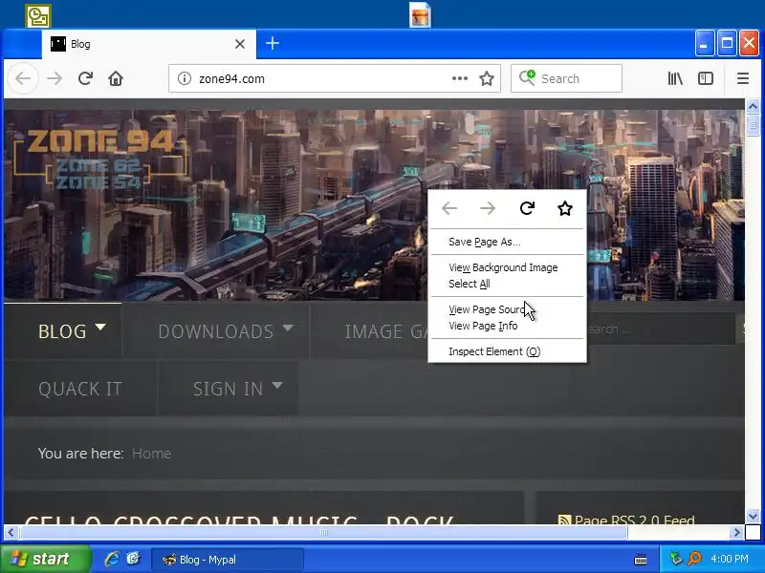Click the horizontal scrollbar thumb

point(323,533)
